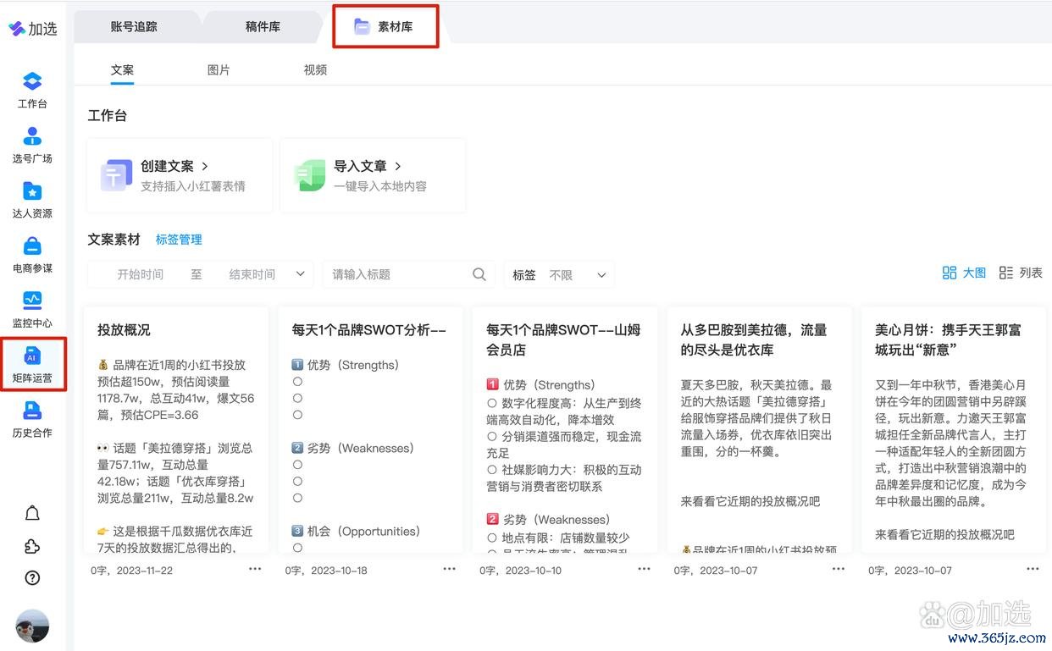Switch to 列表 list view

click(1021, 273)
